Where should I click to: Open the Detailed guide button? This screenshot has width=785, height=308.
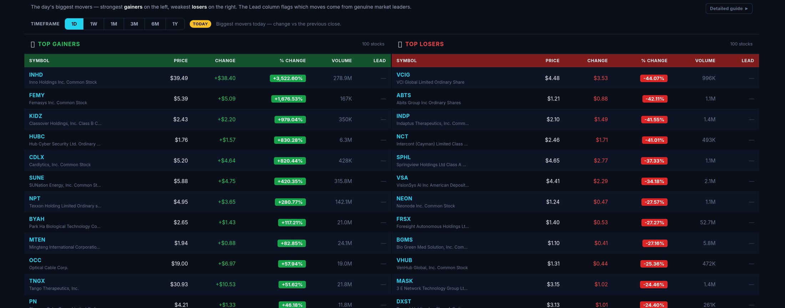729,9
